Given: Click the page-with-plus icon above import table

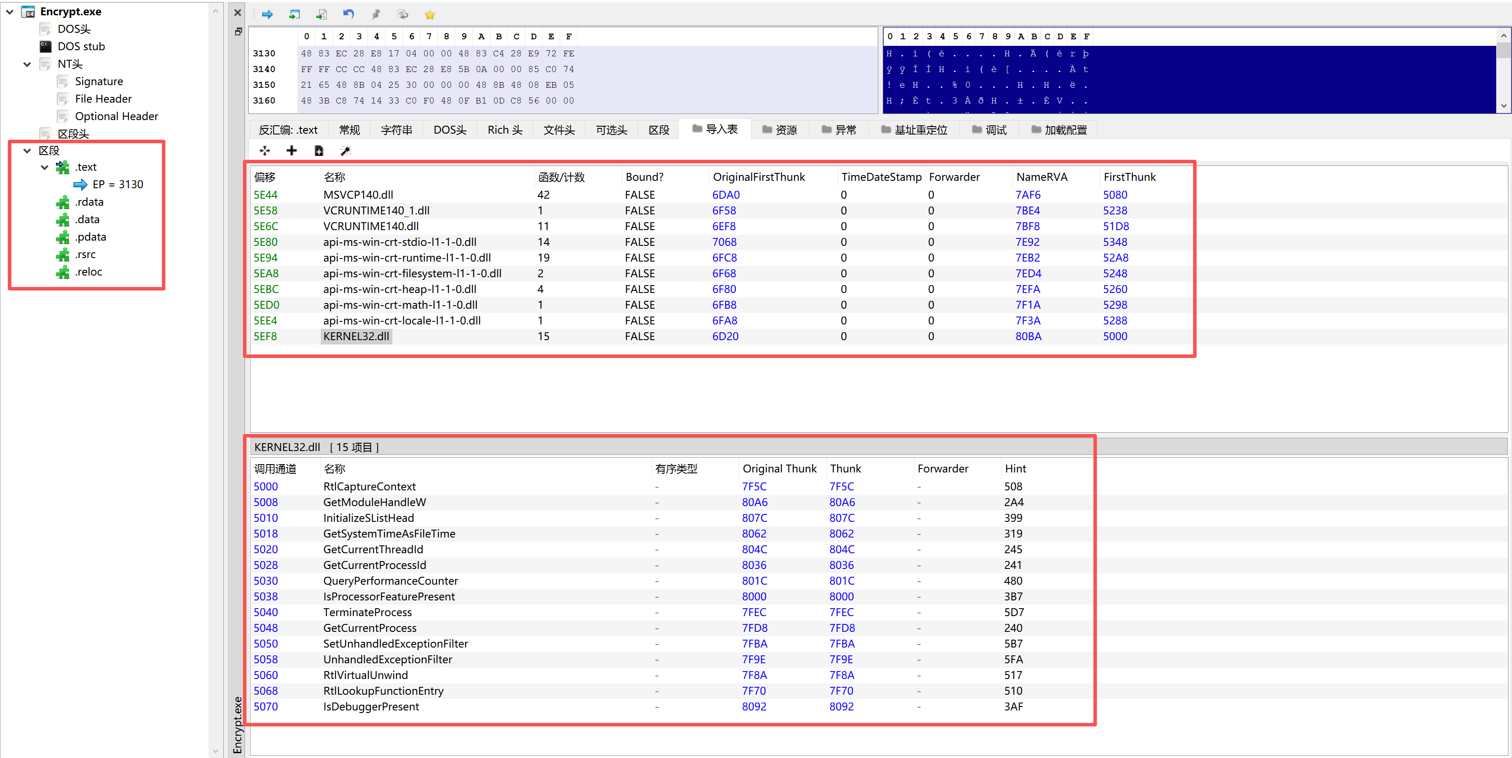Looking at the screenshot, I should [319, 151].
